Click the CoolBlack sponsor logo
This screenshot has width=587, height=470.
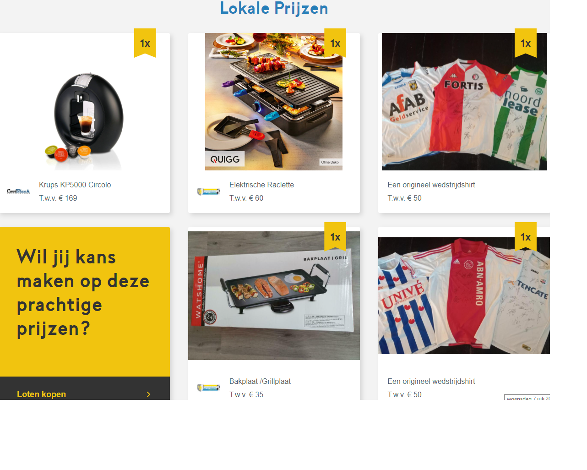(x=18, y=191)
